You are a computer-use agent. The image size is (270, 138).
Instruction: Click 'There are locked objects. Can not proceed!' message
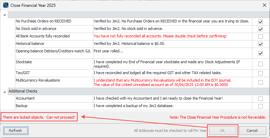tap(39, 118)
